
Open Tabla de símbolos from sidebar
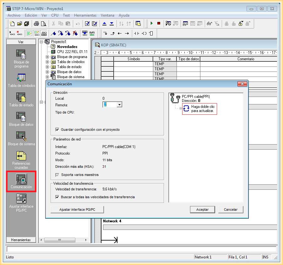tap(21, 78)
